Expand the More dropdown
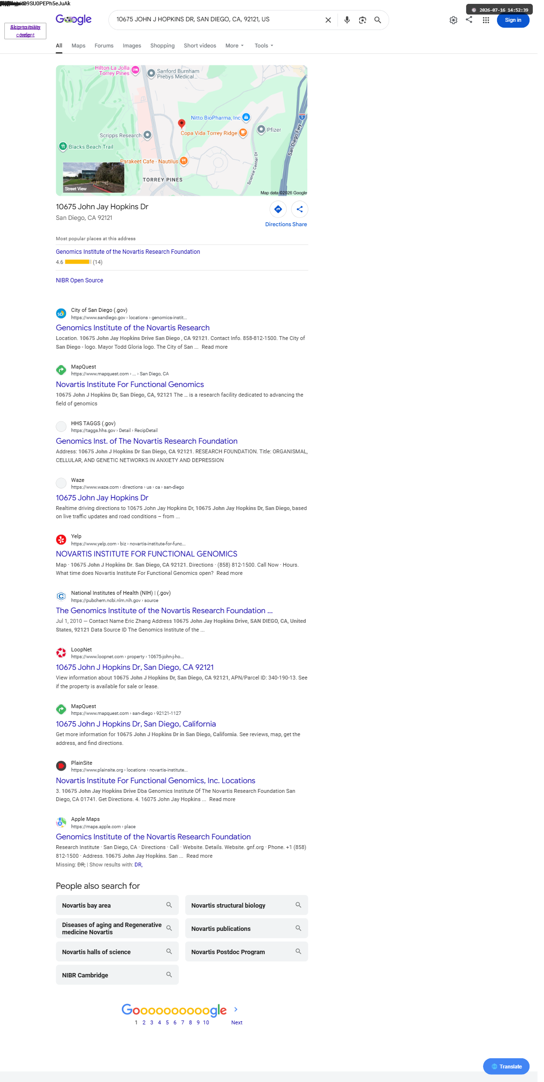544x1082 pixels. click(235, 46)
